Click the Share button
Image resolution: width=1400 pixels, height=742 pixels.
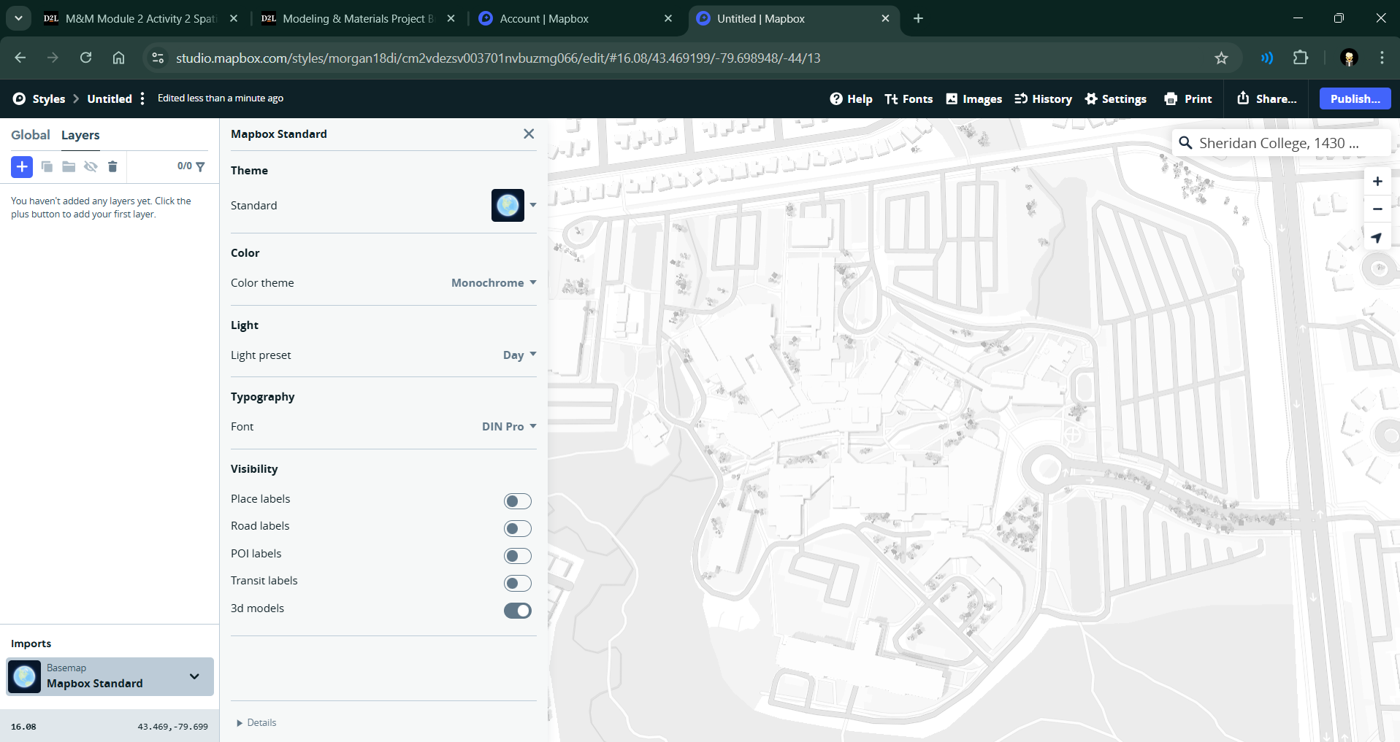tap(1267, 99)
